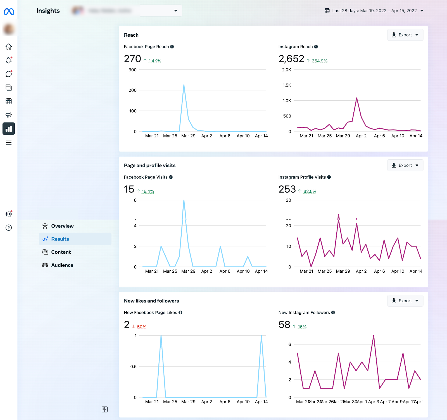Select Overview in the Insights menu
This screenshot has width=447, height=420.
[62, 226]
